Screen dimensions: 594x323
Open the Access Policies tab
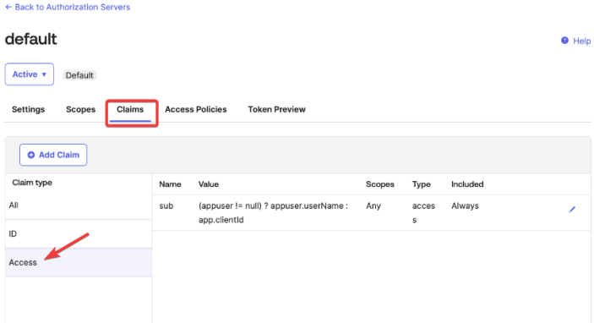(x=195, y=109)
